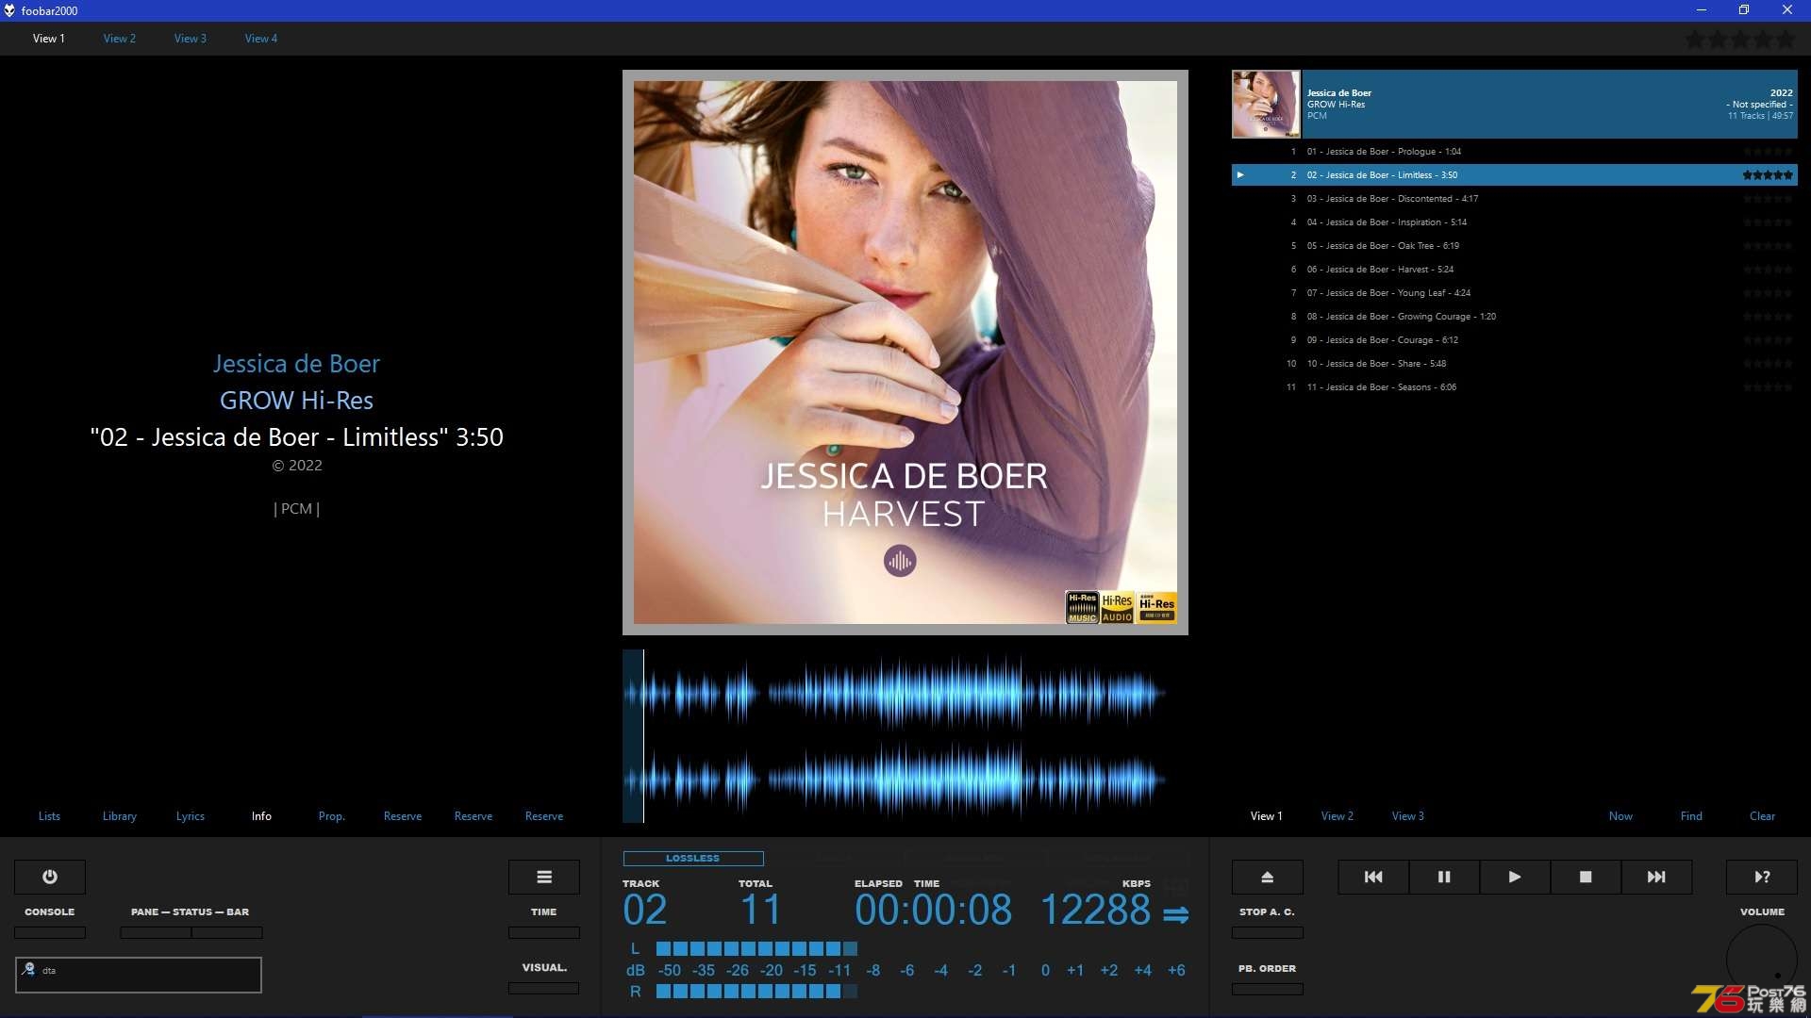Screen dimensions: 1811x1018
Task: Toggle the STATUS BAR switch segment
Action: [227, 933]
